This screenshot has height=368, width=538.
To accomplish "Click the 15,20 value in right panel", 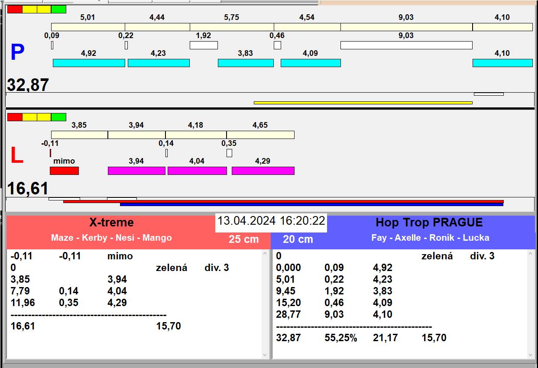I will point(288,303).
